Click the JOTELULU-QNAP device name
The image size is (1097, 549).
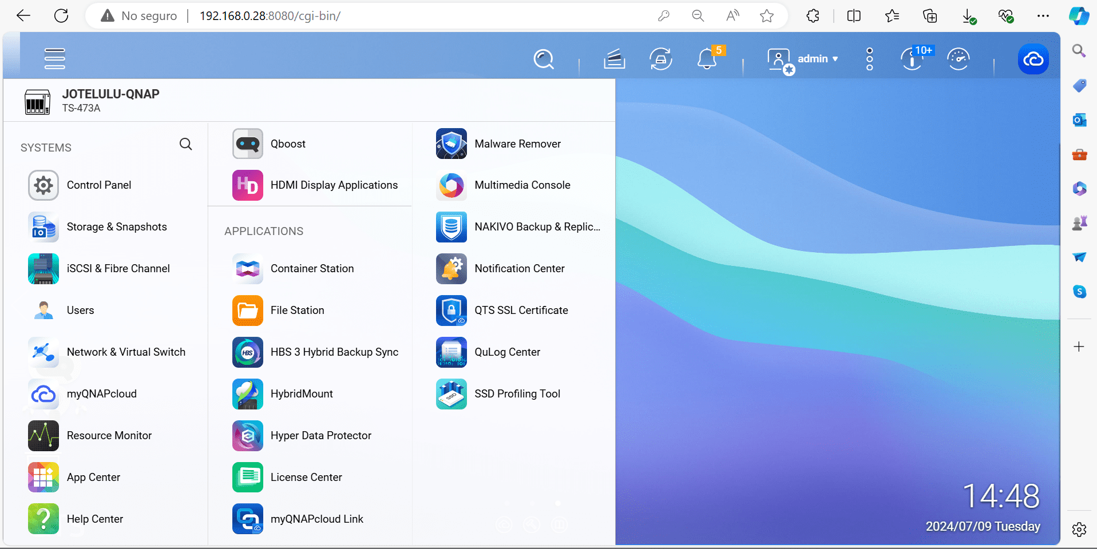coord(111,94)
